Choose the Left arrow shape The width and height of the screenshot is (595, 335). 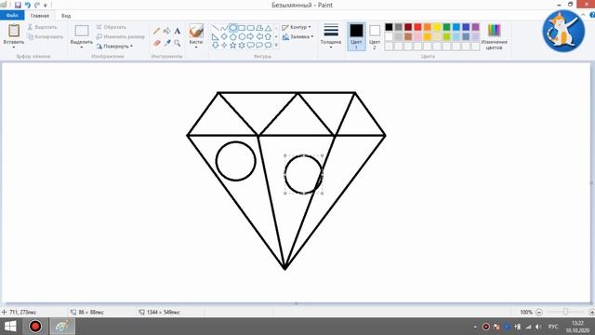coord(259,37)
